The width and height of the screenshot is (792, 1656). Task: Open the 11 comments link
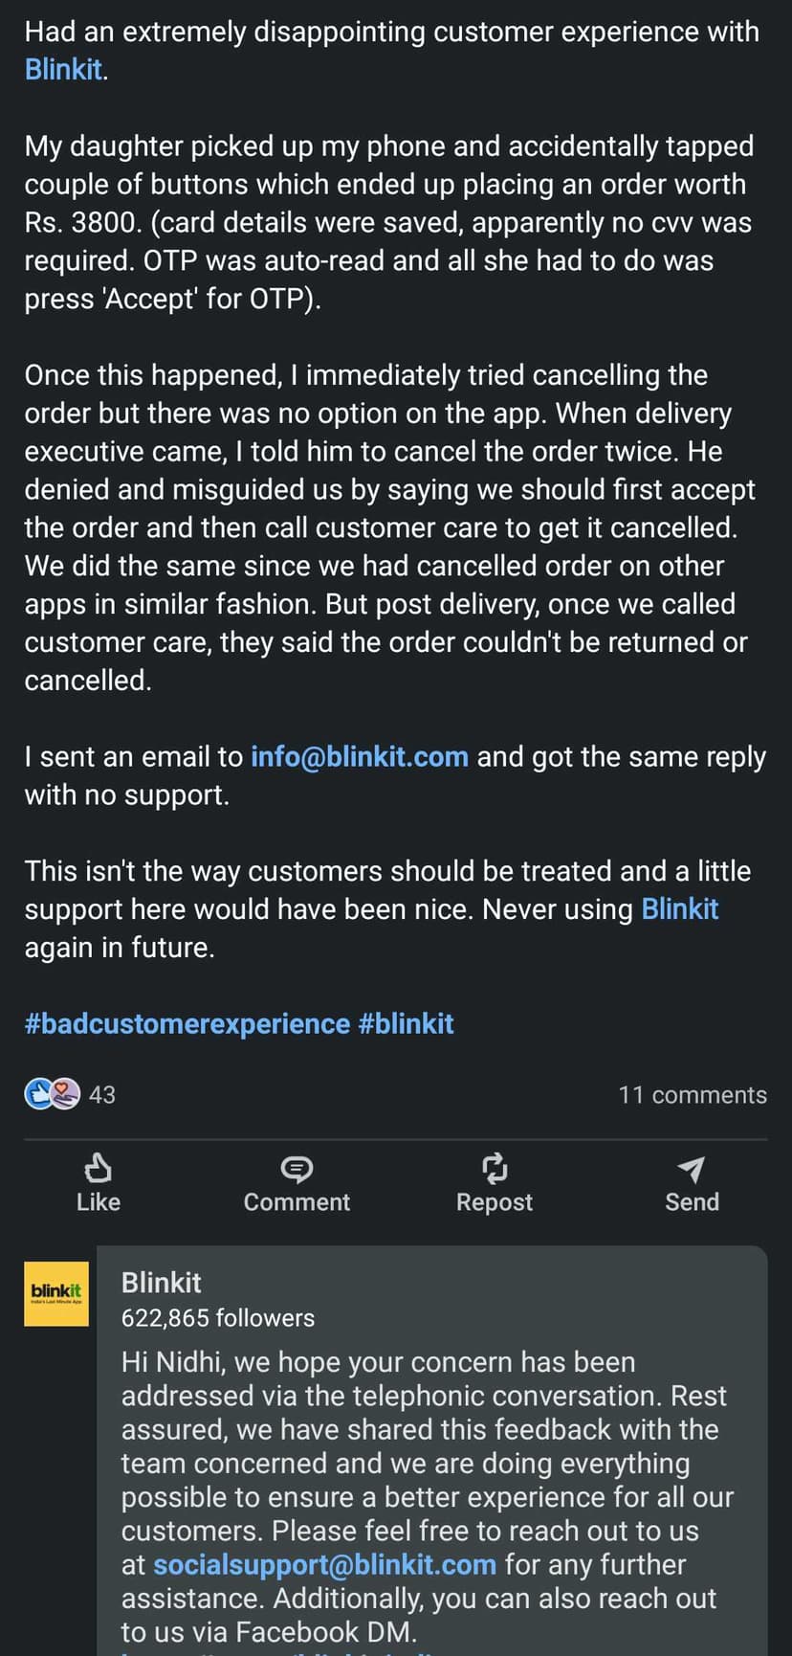pyautogui.click(x=692, y=1094)
